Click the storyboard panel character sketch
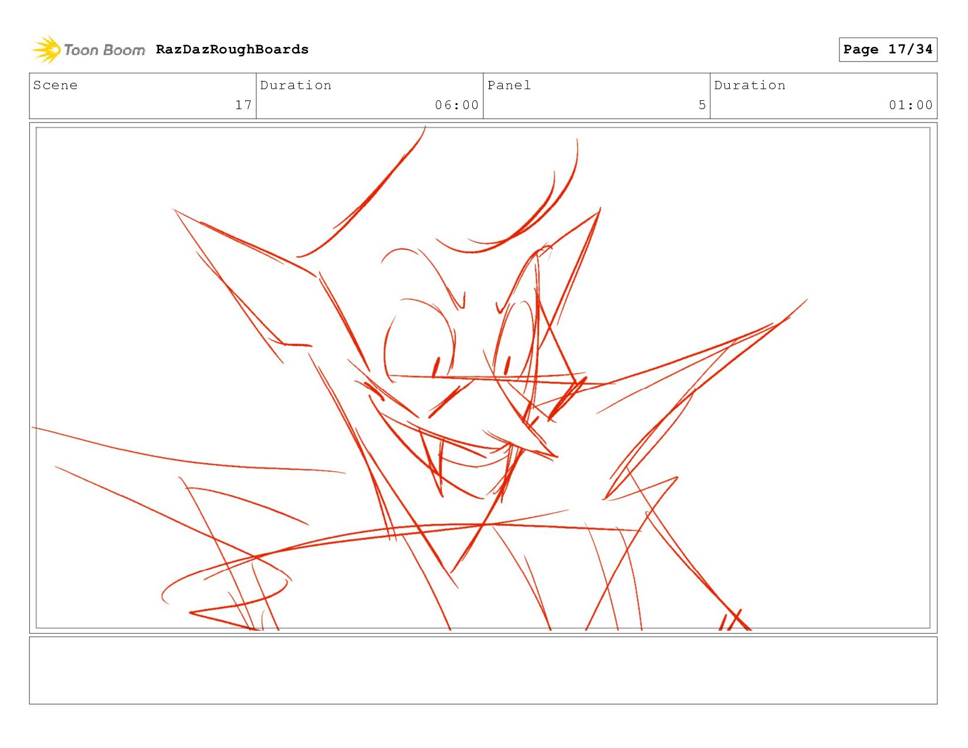 [483, 378]
